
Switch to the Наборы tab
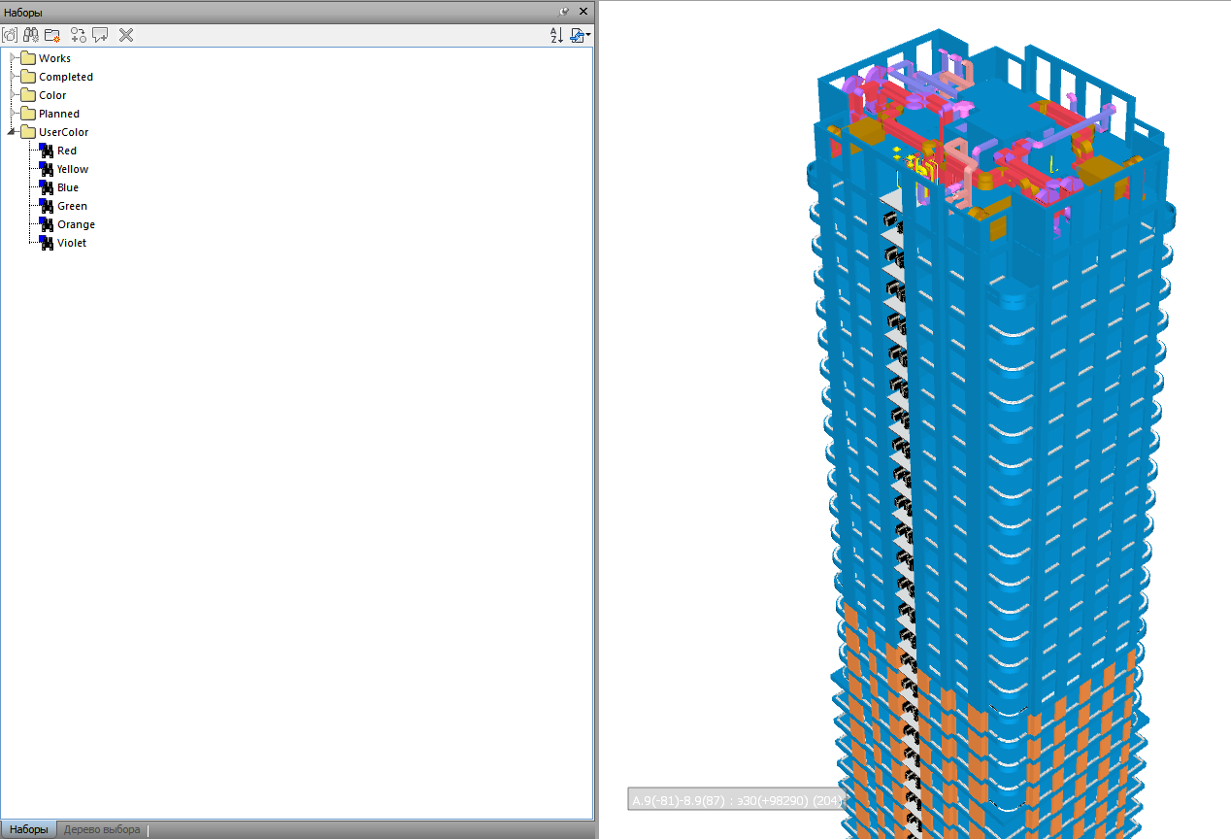[x=29, y=829]
